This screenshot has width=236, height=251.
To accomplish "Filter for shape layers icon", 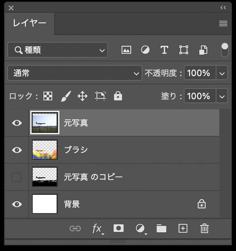I will click(184, 50).
